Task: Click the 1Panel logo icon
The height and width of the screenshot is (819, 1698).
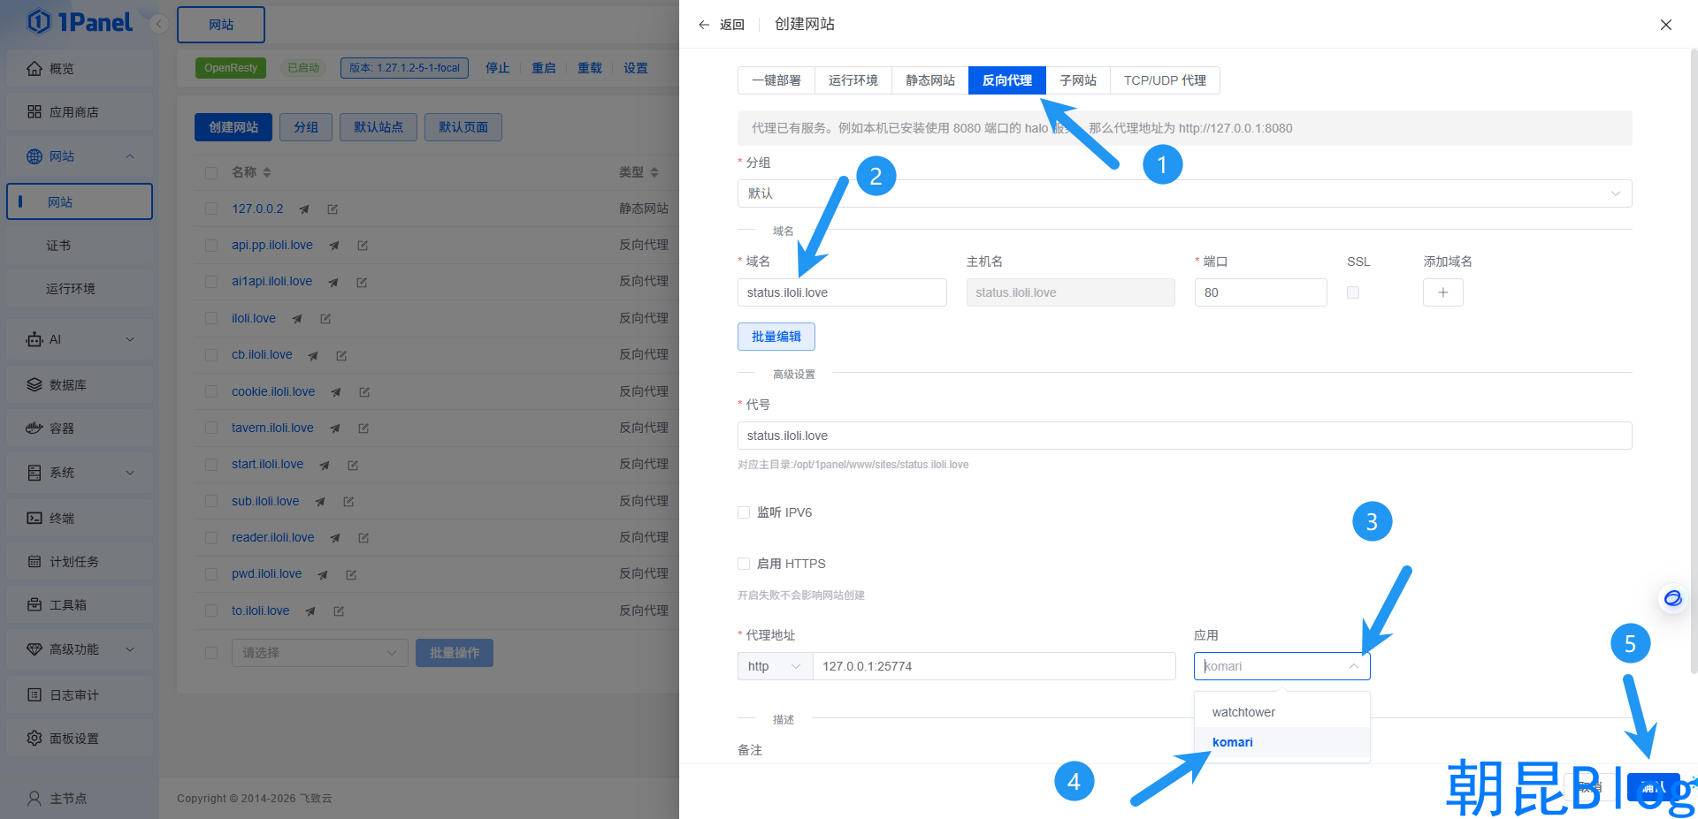Action: coord(38,21)
